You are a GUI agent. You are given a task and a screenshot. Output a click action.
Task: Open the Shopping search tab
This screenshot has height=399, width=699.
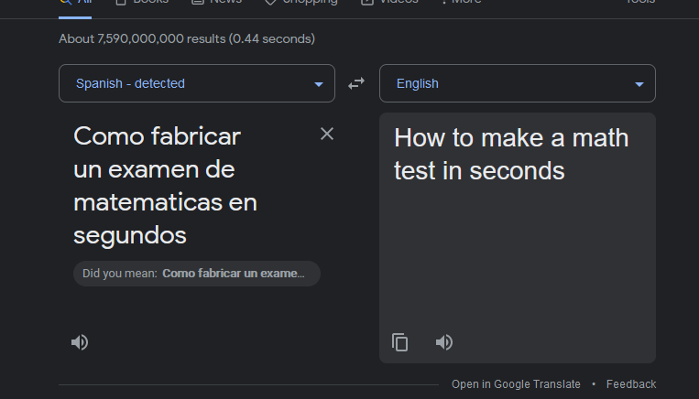301,3
